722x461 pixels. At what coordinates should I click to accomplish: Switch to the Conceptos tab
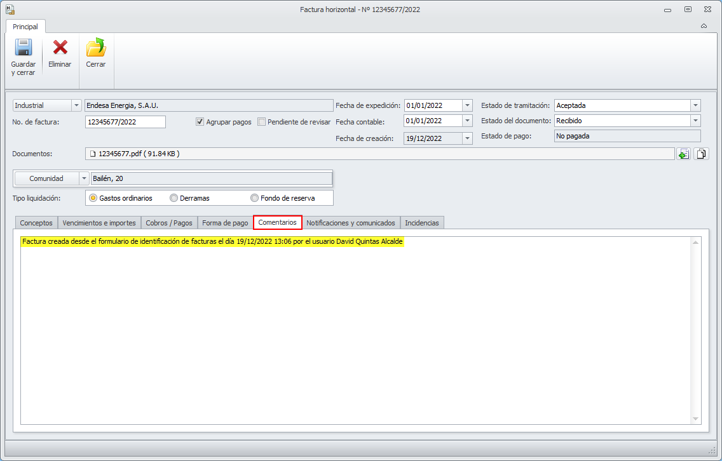(36, 223)
